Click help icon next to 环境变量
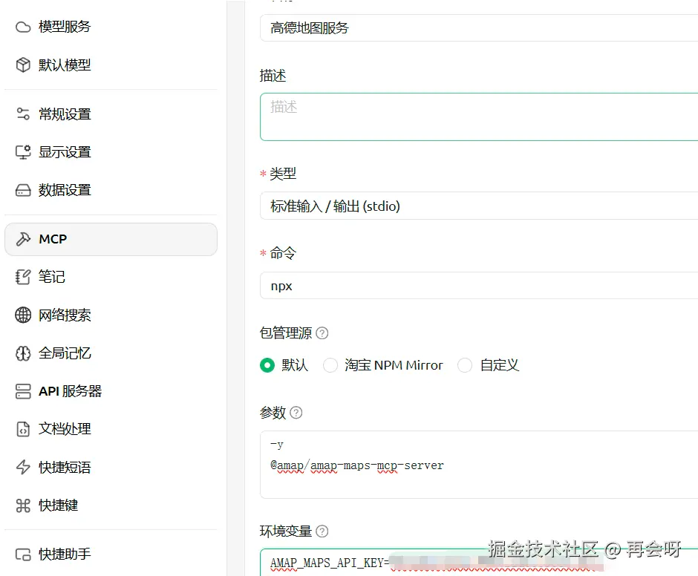Screen dimensions: 698x576 click(x=322, y=531)
